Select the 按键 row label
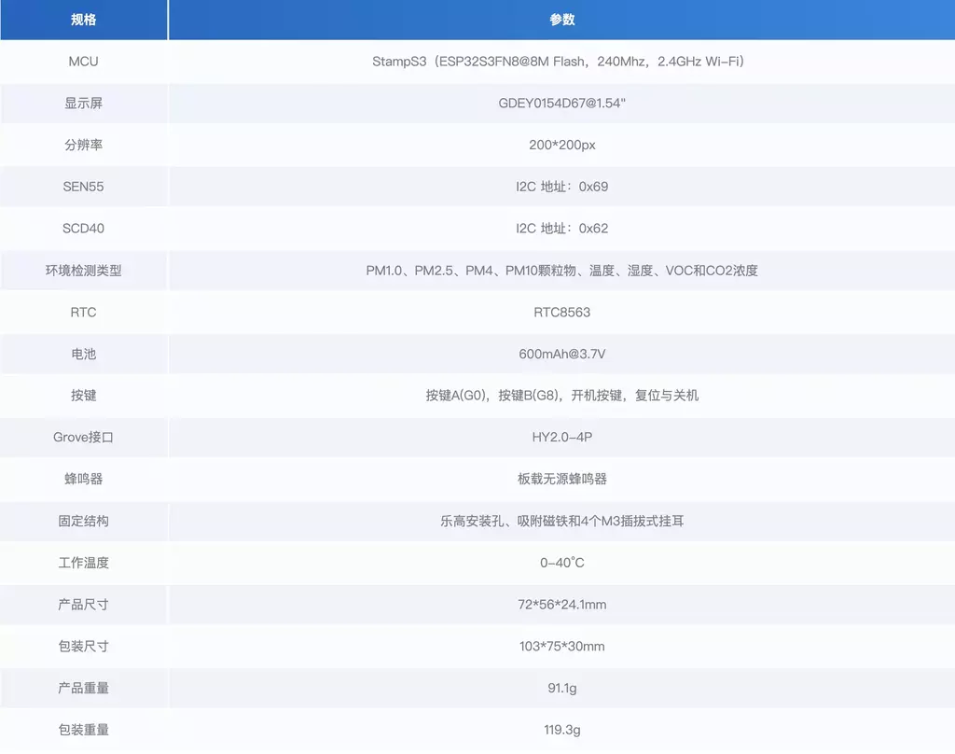Image resolution: width=955 pixels, height=754 pixels. [83, 396]
